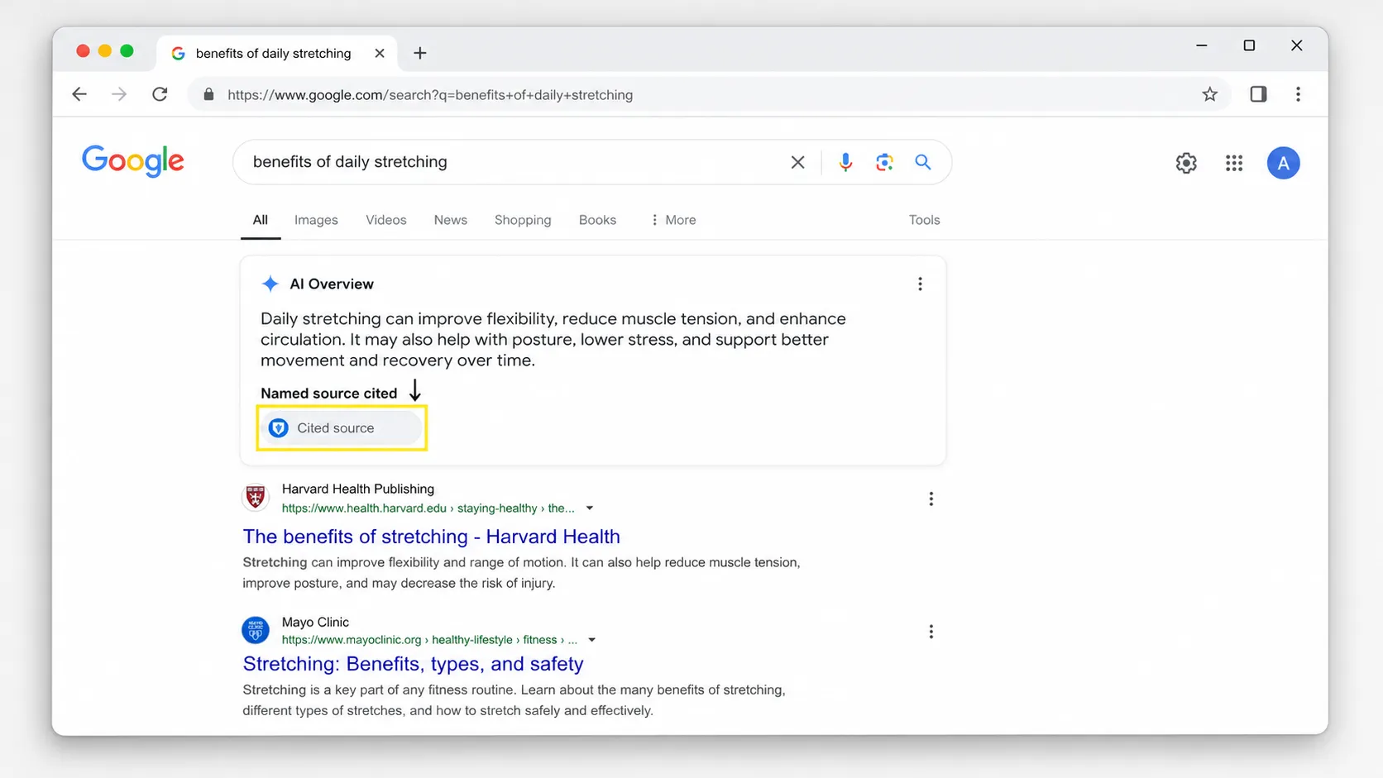Image resolution: width=1383 pixels, height=778 pixels.
Task: Click AI Overview summary paragraph
Action: click(553, 340)
